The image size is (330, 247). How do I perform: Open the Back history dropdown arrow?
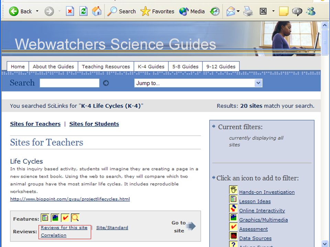(x=37, y=11)
